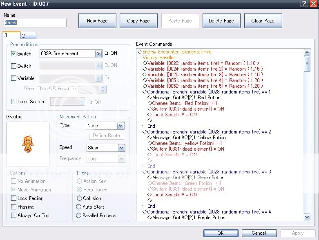Image resolution: width=319 pixels, height=240 pixels.
Task: Click the help question mark icon
Action: (304, 4)
